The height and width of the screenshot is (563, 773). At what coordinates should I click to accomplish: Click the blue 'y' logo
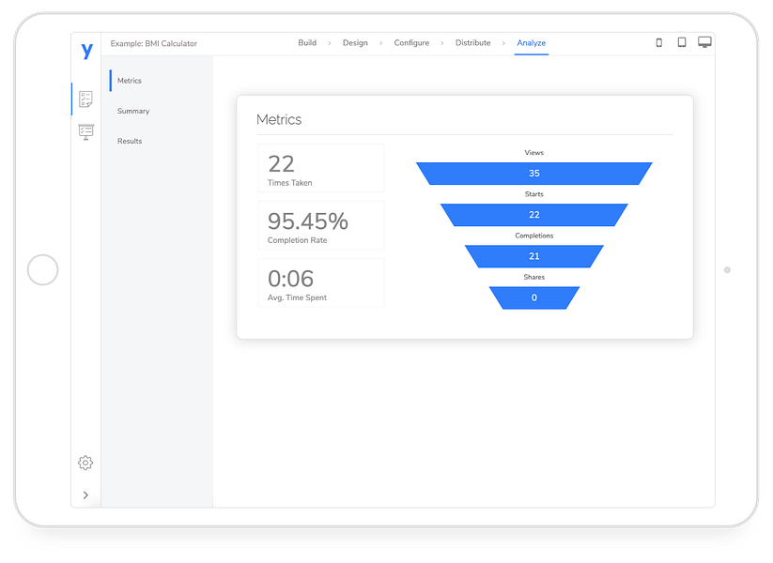86,51
